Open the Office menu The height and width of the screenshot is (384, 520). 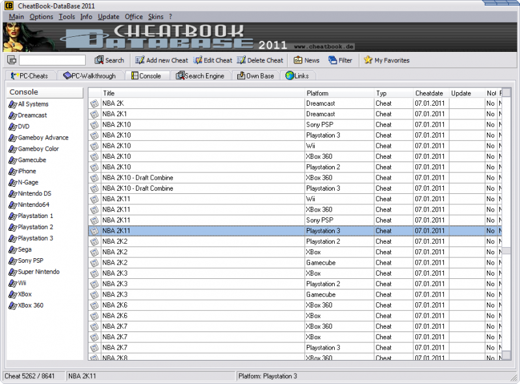click(134, 17)
